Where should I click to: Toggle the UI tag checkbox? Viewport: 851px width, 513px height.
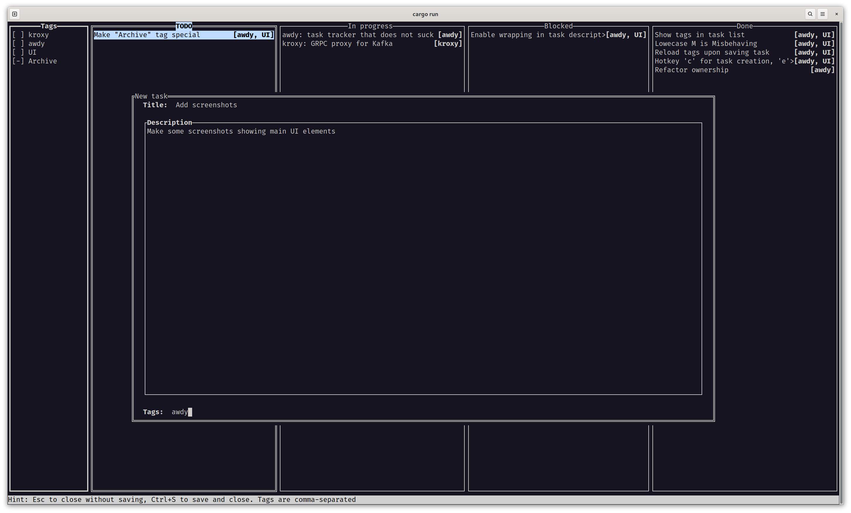pos(18,53)
